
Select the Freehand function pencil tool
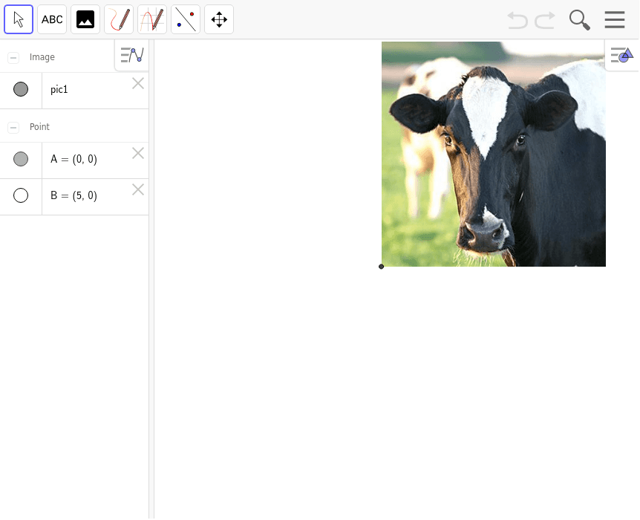[152, 19]
